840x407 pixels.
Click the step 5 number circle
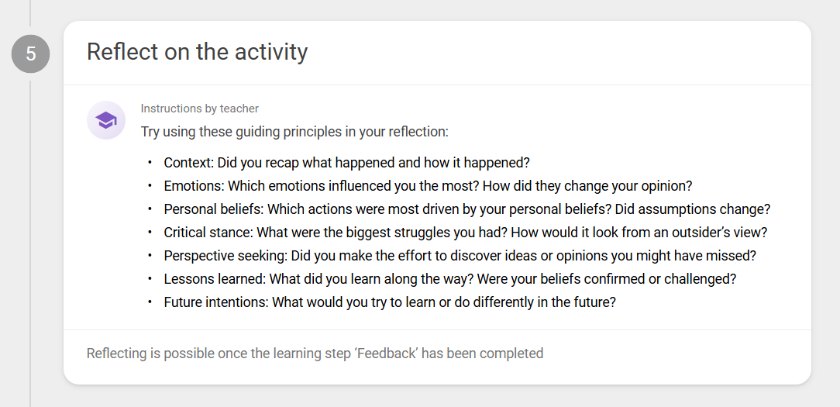coord(30,53)
